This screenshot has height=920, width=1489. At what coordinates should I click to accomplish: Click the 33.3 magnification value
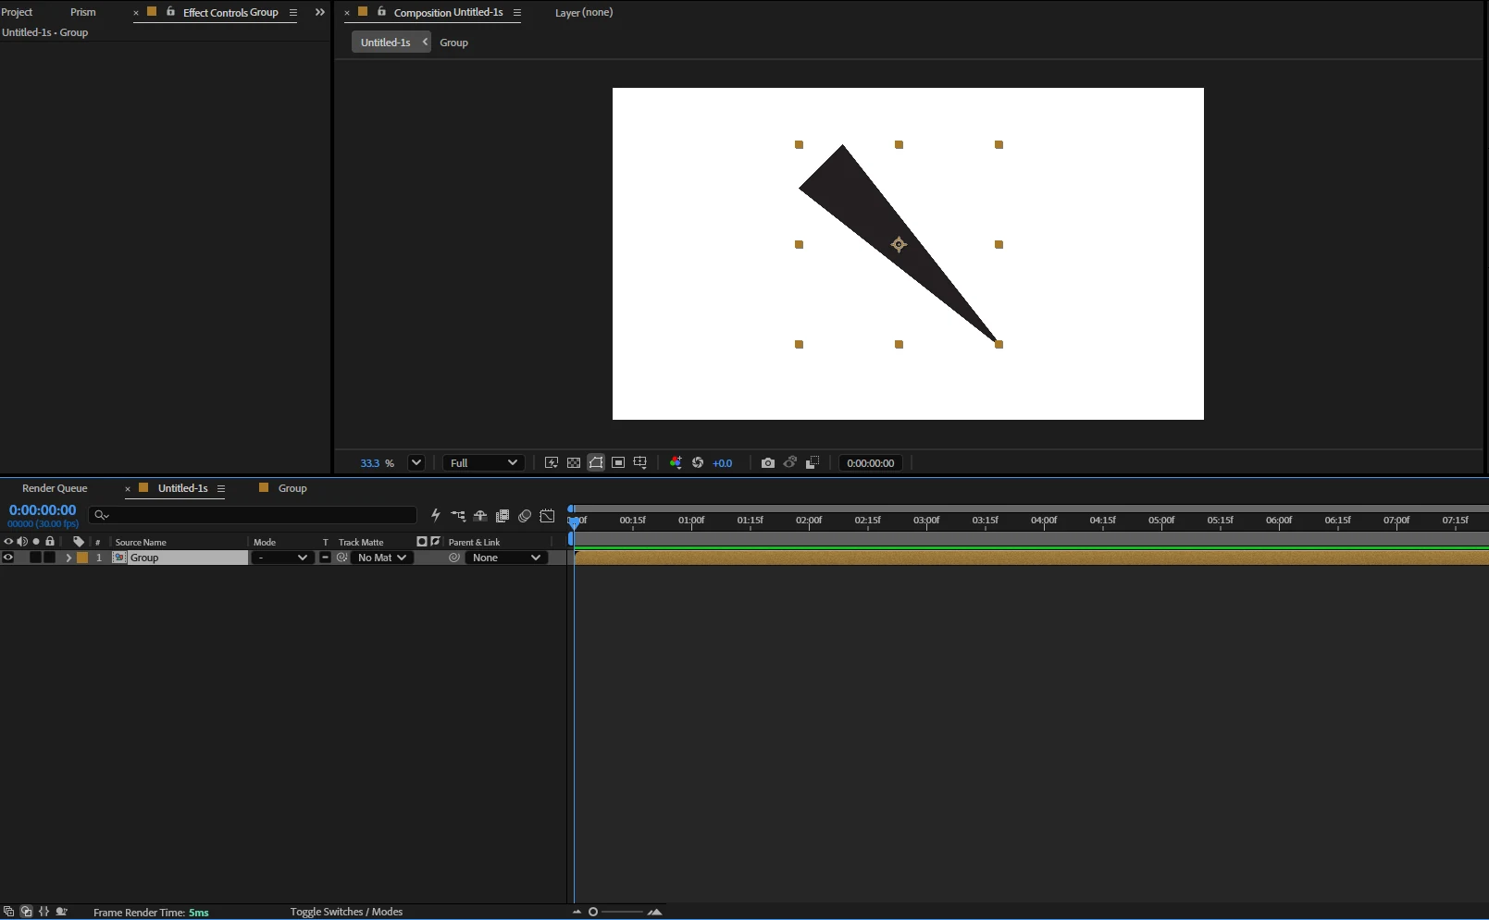pyautogui.click(x=370, y=463)
